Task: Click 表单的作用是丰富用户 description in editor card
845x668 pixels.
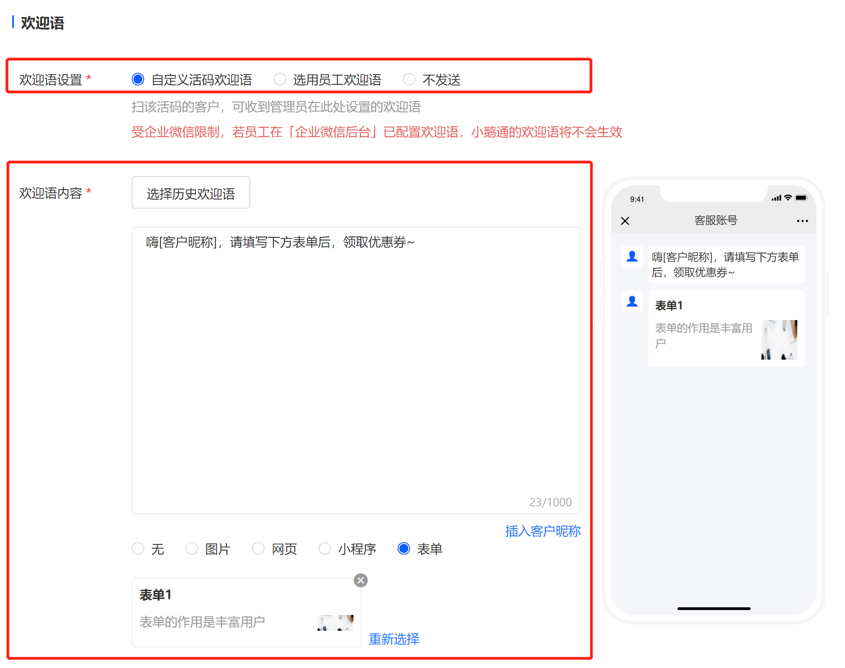Action: pos(202,622)
